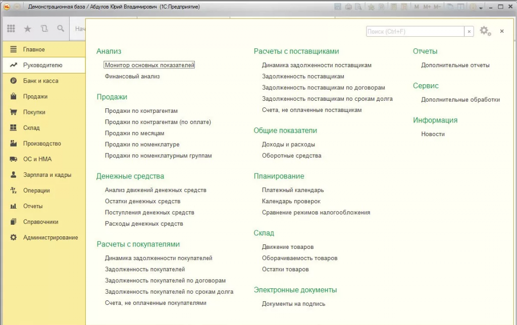
Task: Open Счета, не оплаченные поставщикам
Action: click(x=312, y=110)
